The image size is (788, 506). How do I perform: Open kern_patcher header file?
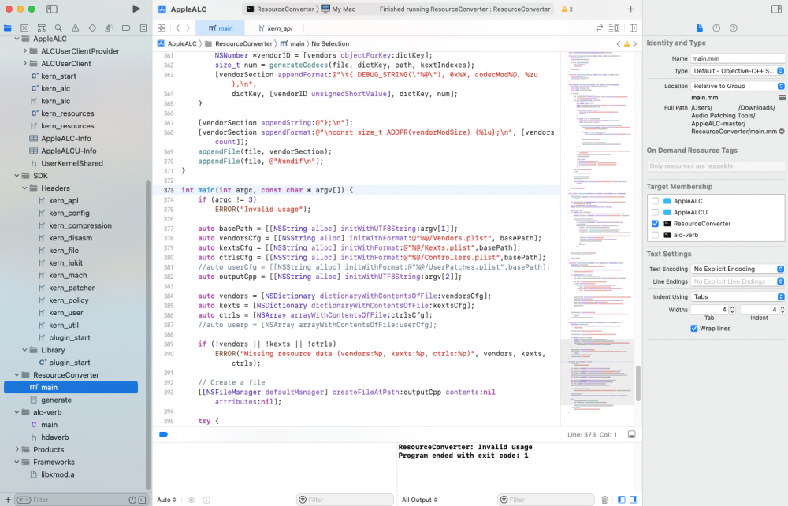point(71,288)
